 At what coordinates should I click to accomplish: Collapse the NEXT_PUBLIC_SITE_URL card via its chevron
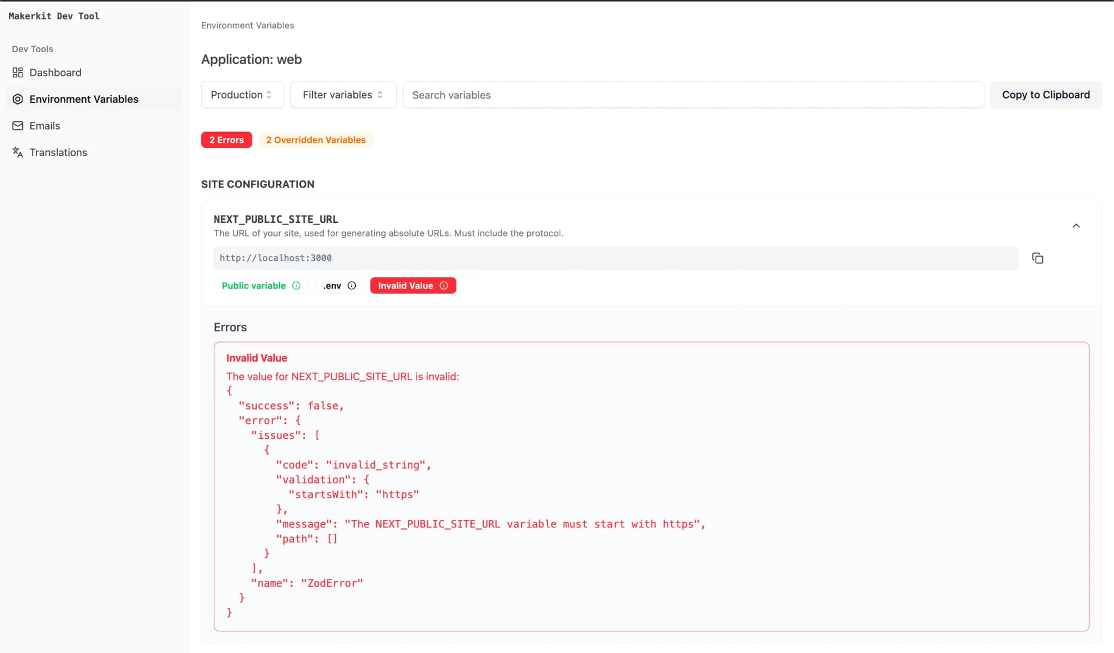[x=1076, y=225]
